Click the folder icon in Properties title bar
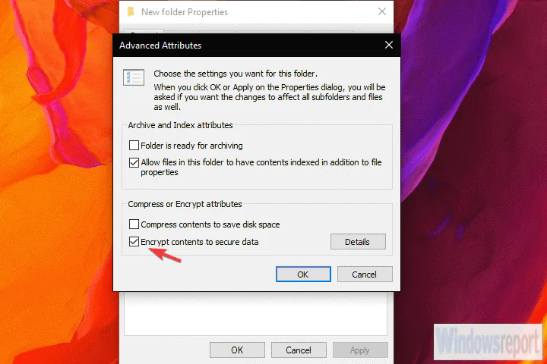The image size is (547, 364). coord(131,12)
